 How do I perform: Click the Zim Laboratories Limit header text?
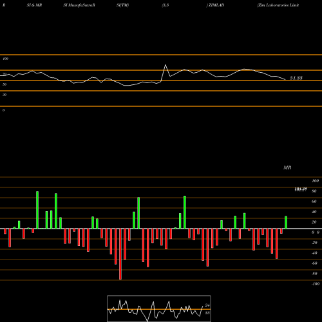[x=278, y=5]
